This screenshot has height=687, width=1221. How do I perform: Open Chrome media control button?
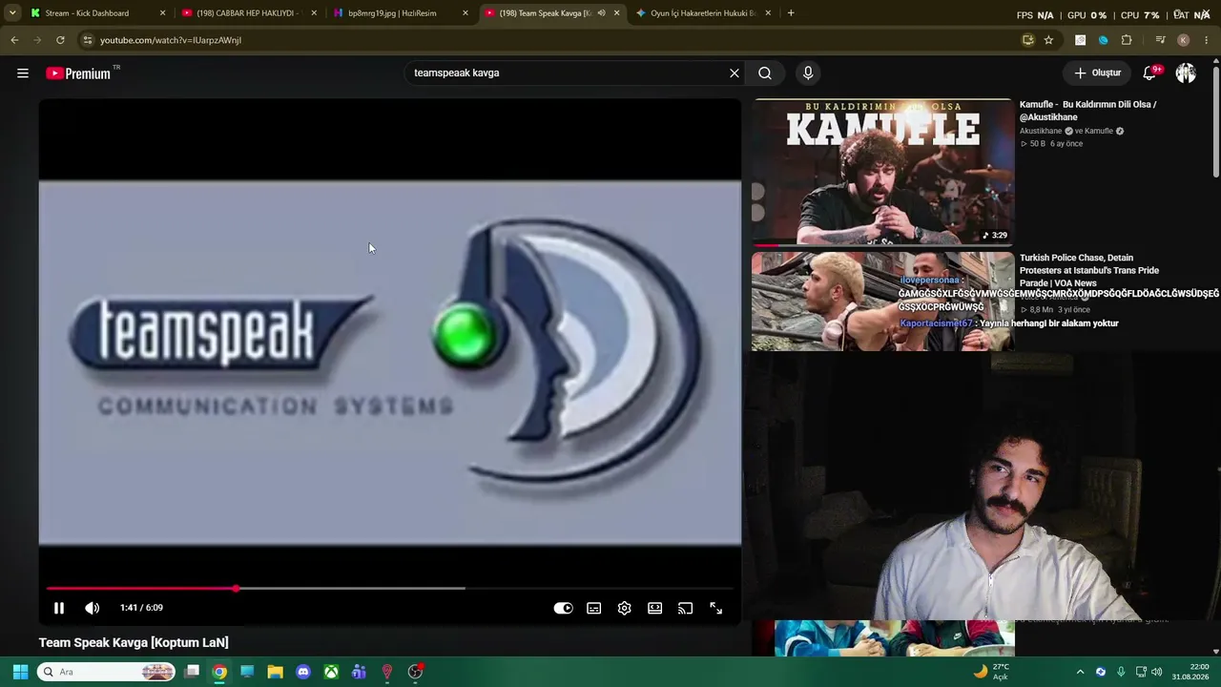(1160, 40)
